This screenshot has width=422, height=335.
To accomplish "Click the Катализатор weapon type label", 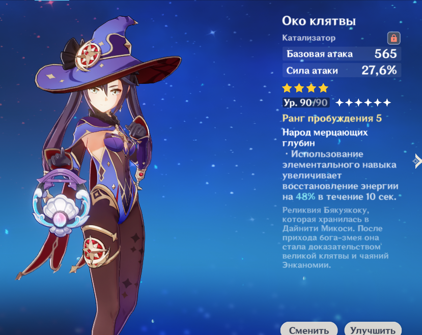I will point(308,38).
